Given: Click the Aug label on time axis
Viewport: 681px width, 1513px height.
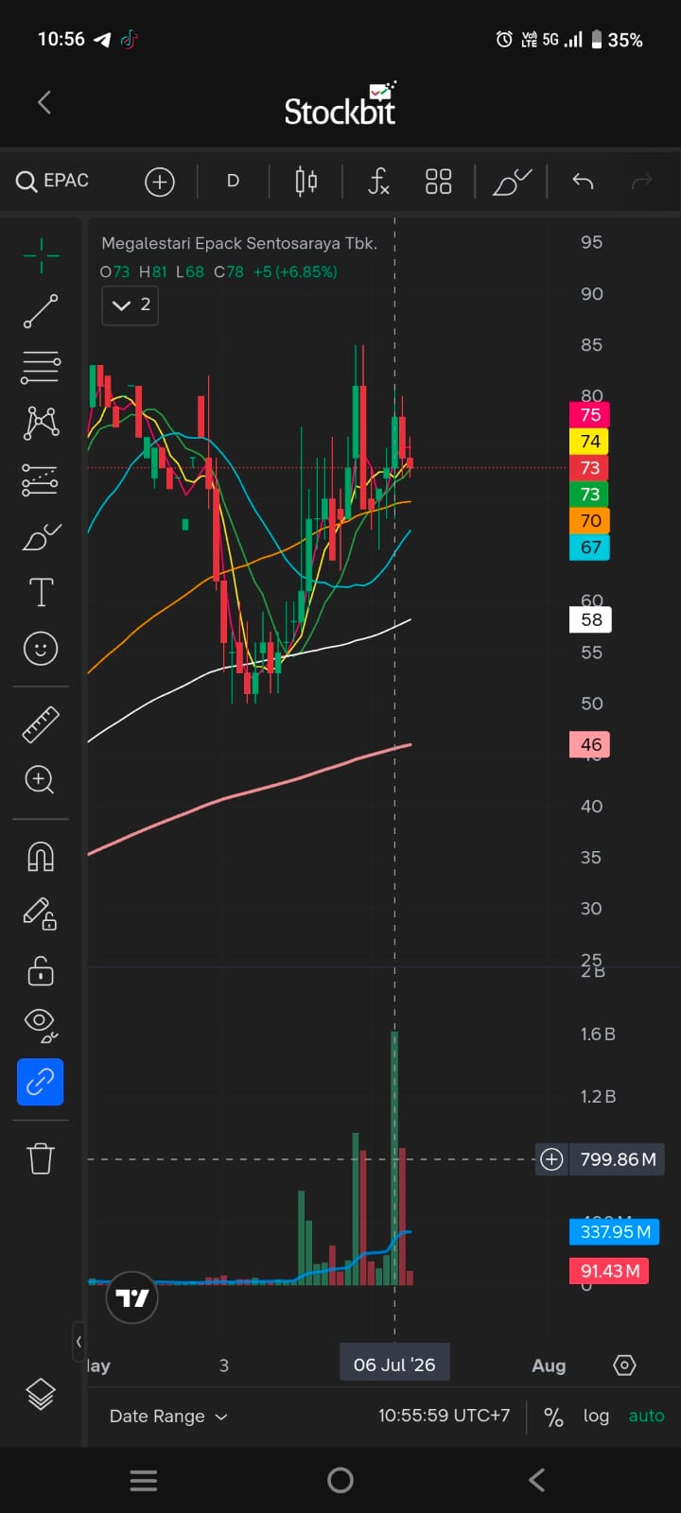Looking at the screenshot, I should 549,1365.
